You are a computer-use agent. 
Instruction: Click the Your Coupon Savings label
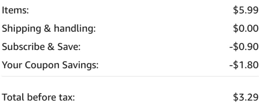(x=50, y=65)
